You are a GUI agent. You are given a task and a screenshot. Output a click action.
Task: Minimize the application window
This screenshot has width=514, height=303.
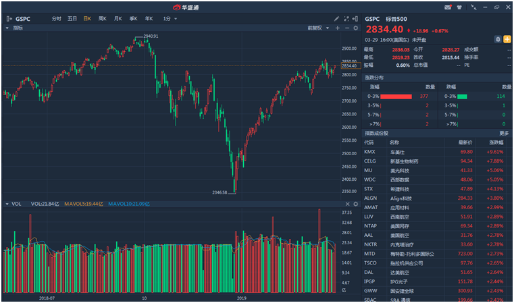pos(486,7)
